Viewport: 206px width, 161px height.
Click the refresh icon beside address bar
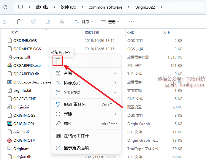pos(5,7)
